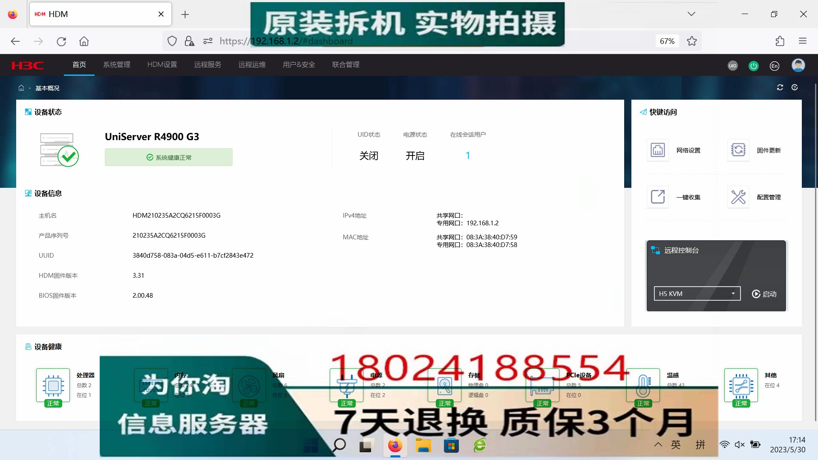
Task: Click the online session user count 1
Action: pyautogui.click(x=468, y=155)
